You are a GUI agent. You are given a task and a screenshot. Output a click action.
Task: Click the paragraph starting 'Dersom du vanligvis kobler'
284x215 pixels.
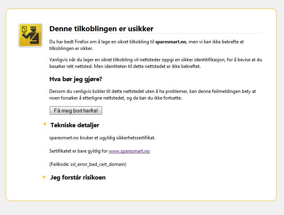(153, 94)
